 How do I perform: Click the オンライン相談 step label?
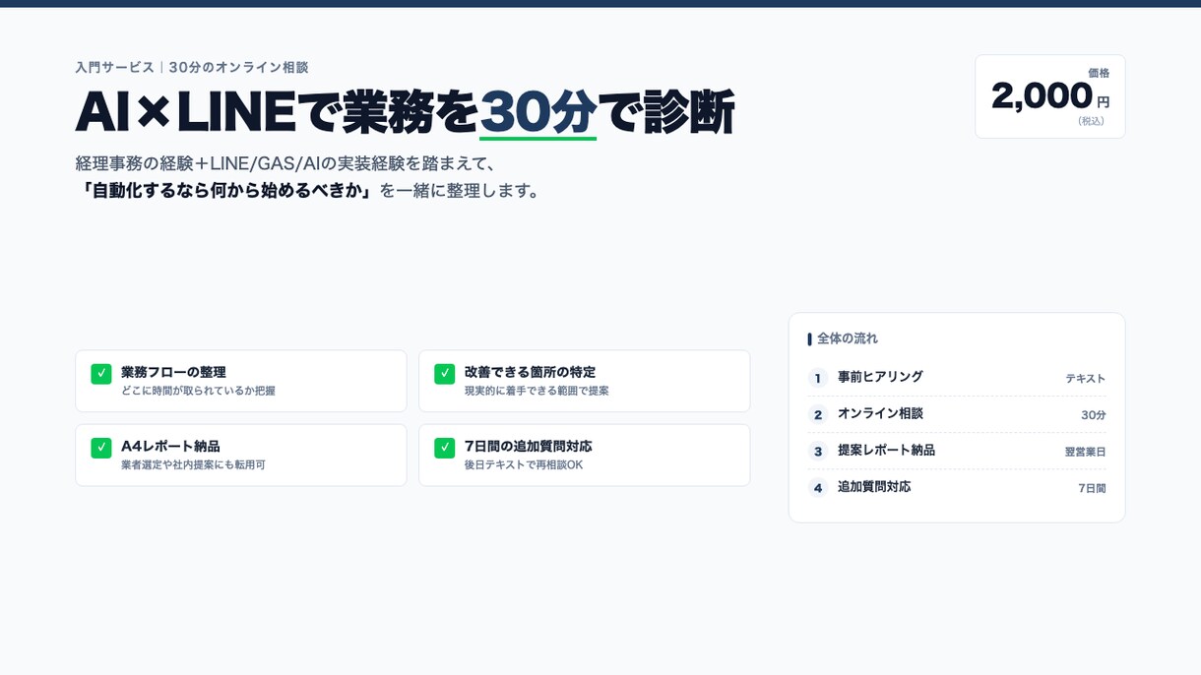pos(880,413)
